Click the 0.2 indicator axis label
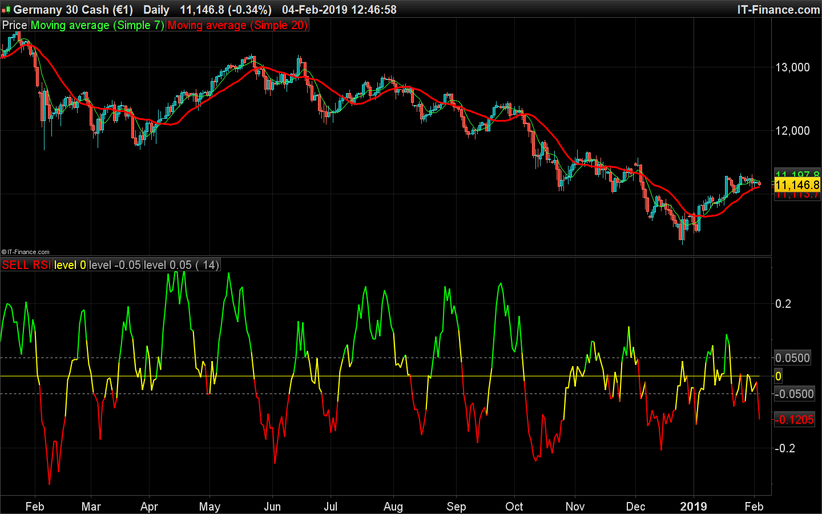Screen dimensions: 822x514 [783, 304]
